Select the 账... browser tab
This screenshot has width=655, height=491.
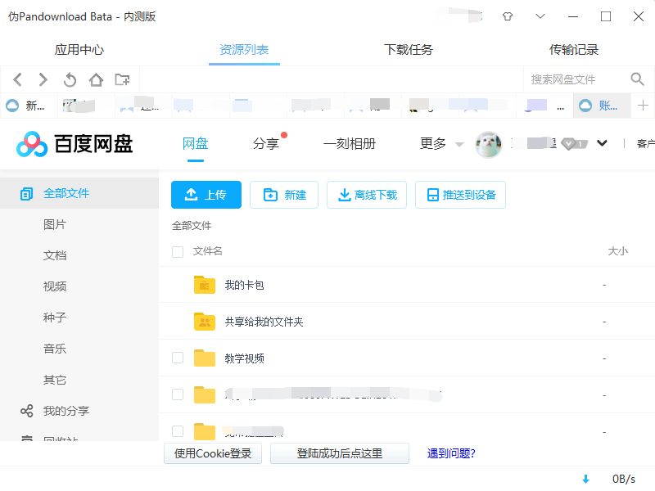tap(602, 106)
